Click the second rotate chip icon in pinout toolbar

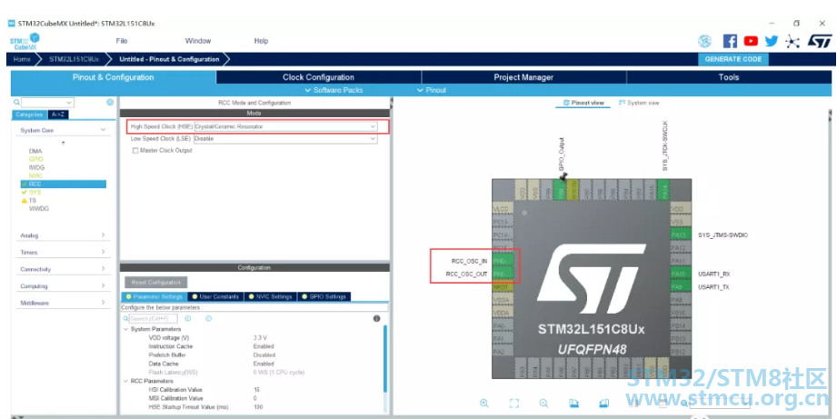pyautogui.click(x=603, y=404)
